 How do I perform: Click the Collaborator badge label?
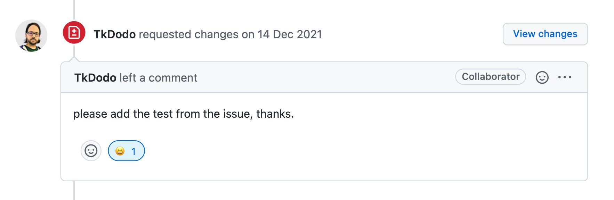(x=490, y=77)
